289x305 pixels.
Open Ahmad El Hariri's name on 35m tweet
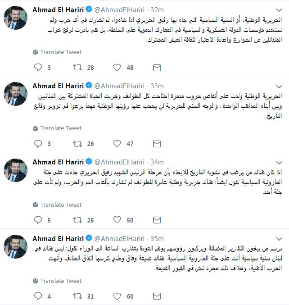click(58, 238)
